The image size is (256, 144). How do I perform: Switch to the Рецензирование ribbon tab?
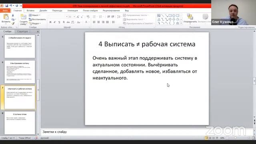point(111,11)
